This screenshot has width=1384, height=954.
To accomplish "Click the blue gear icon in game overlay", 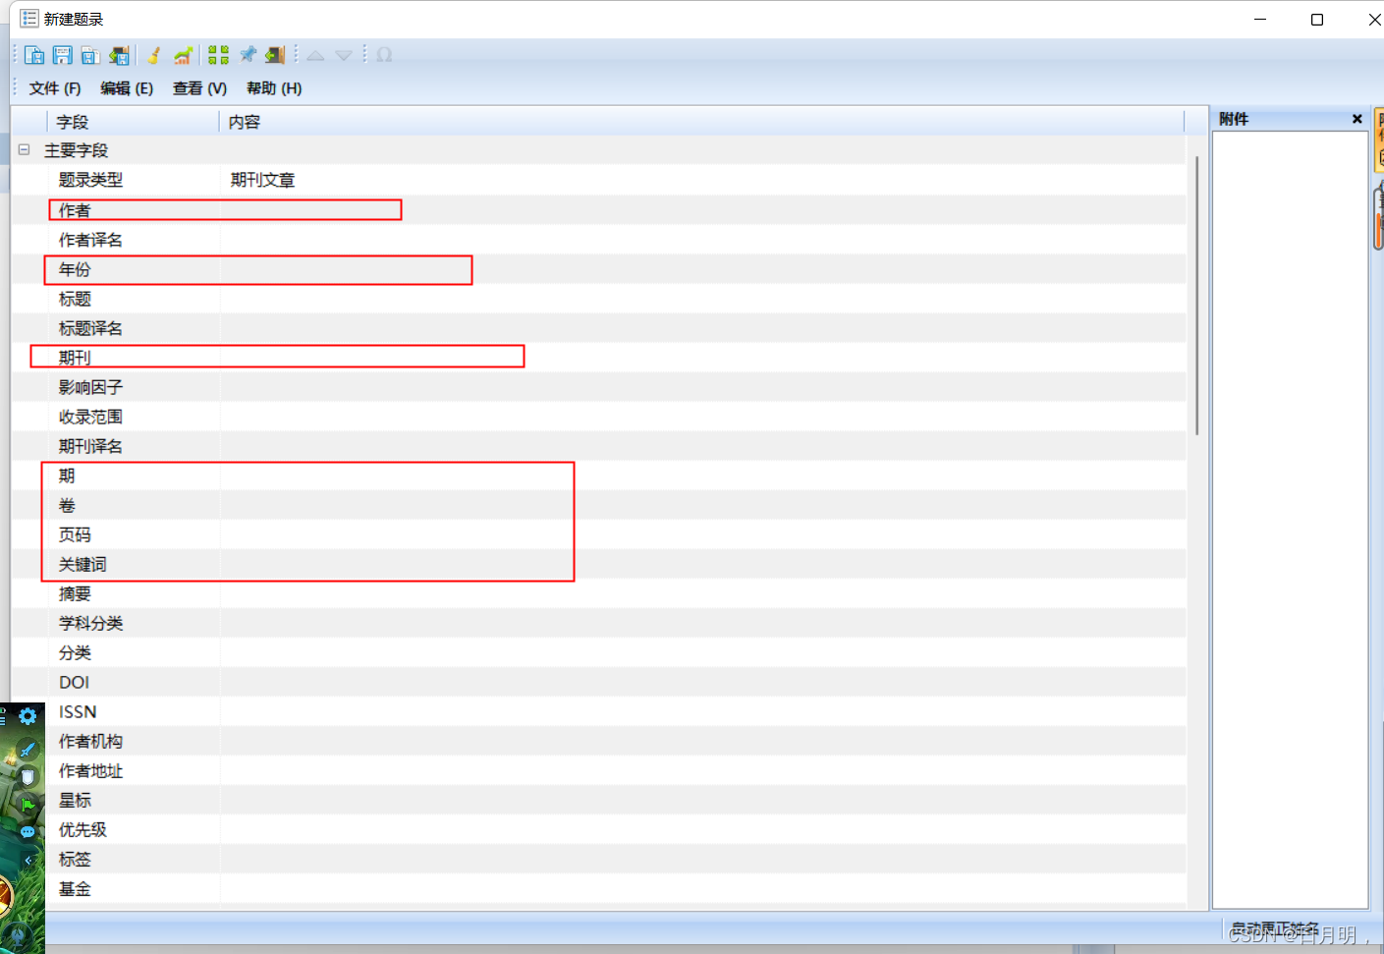I will 28,716.
